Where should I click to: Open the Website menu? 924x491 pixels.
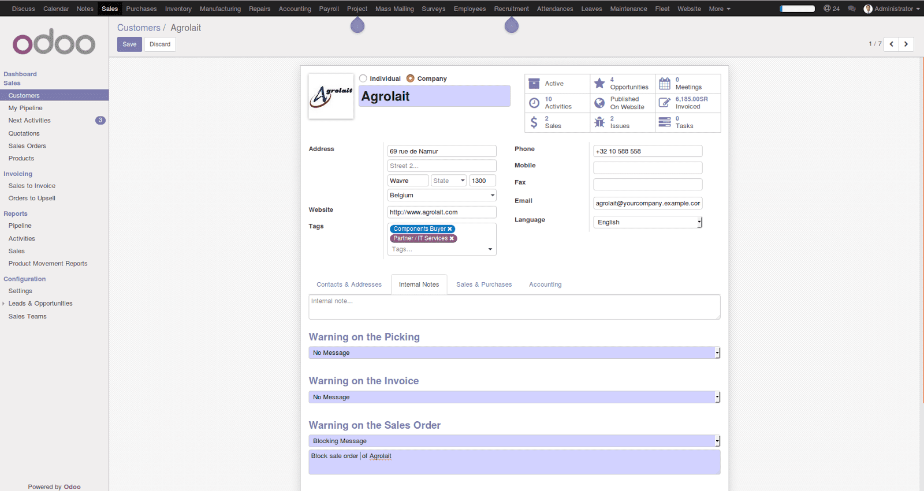(689, 9)
